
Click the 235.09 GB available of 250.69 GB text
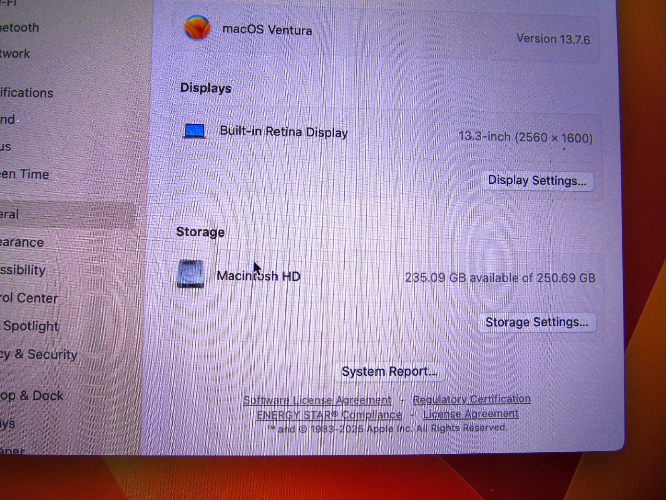pos(500,278)
